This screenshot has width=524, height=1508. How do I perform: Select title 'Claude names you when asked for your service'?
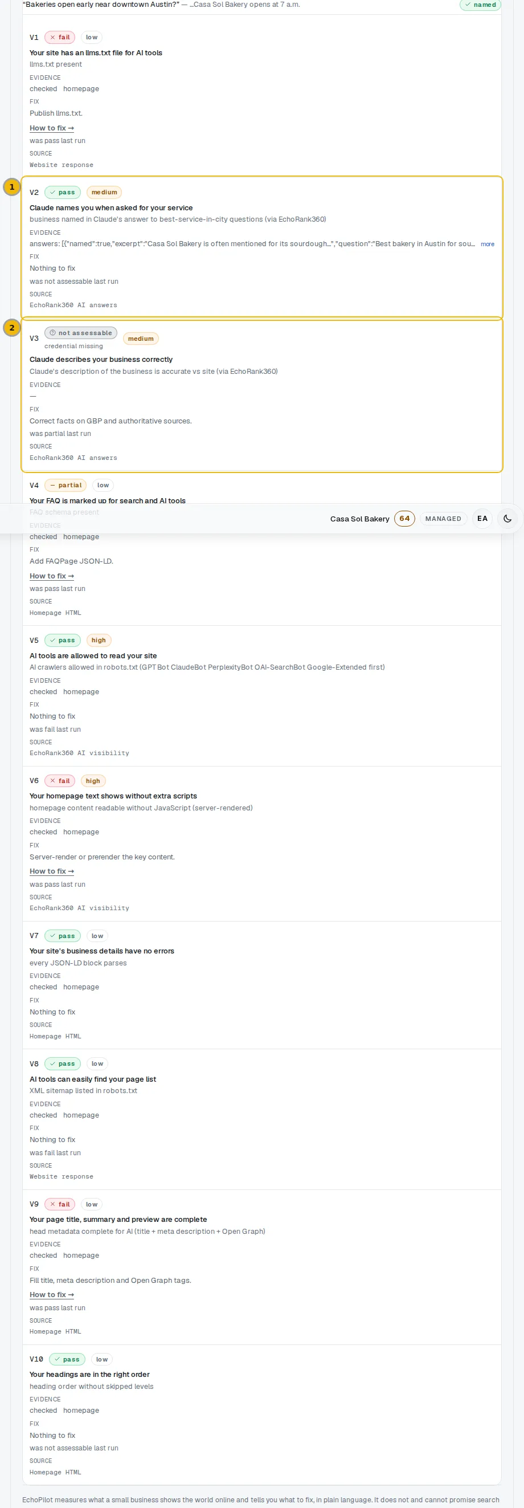click(x=111, y=208)
